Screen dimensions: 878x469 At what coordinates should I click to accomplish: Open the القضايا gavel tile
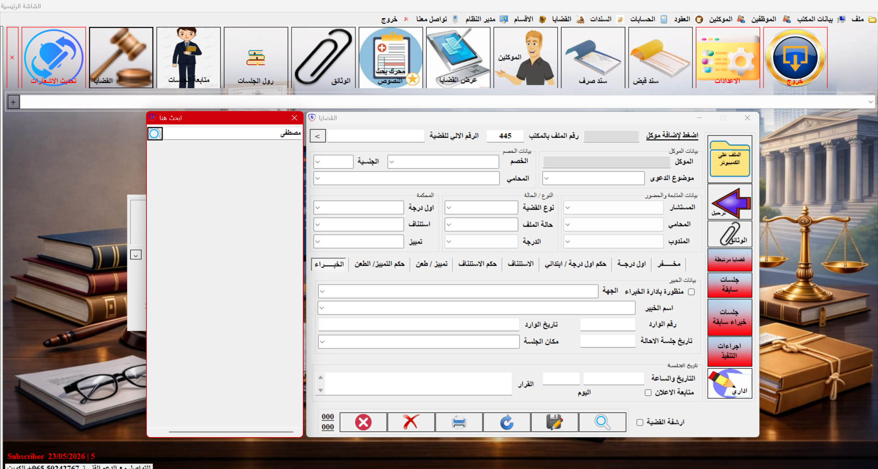(x=121, y=58)
